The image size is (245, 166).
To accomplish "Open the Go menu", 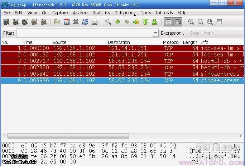I will click(45, 13).
